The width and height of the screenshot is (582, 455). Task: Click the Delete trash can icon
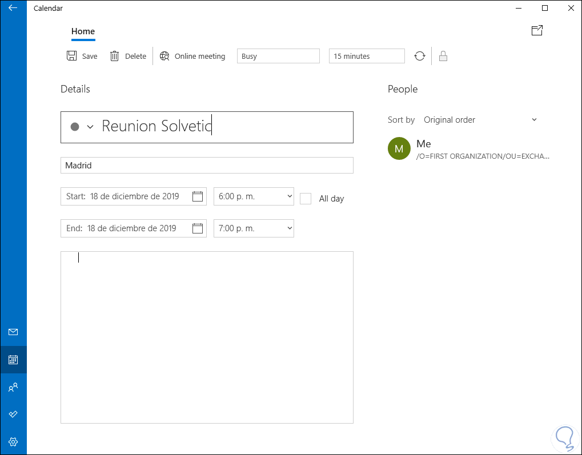click(115, 56)
